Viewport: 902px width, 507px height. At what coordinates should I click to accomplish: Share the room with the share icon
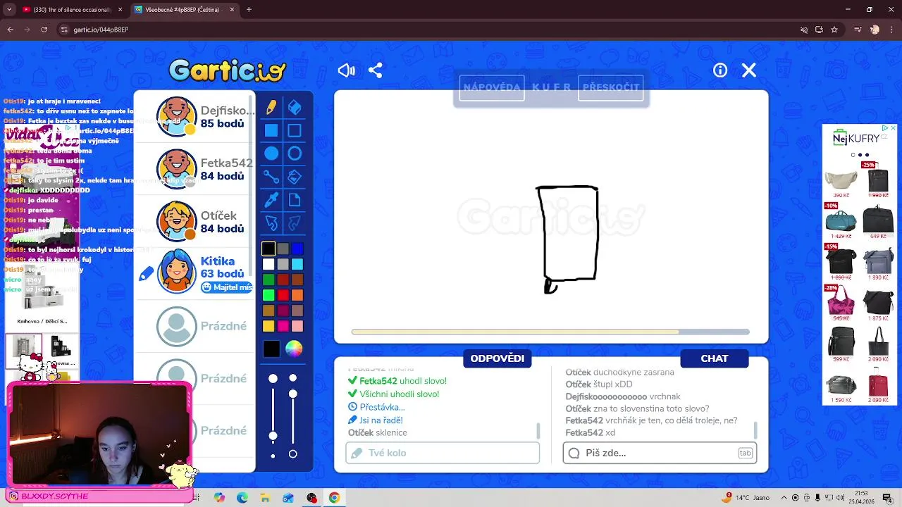(x=376, y=70)
